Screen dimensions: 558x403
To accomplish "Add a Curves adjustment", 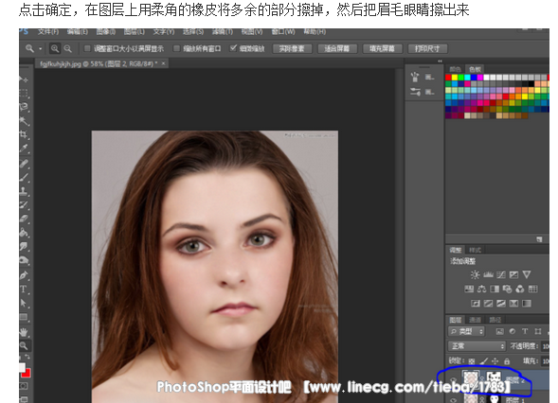I will (501, 274).
